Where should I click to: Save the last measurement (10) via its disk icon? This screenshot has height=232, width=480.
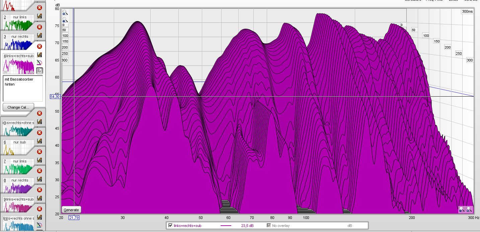(39, 217)
